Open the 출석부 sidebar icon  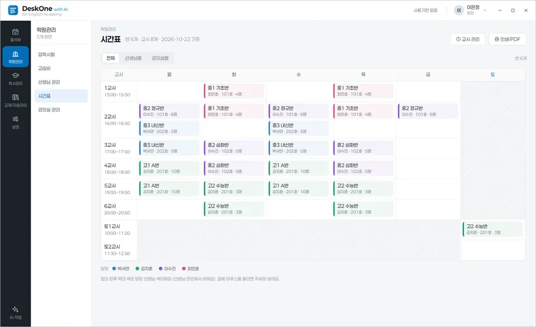click(16, 35)
